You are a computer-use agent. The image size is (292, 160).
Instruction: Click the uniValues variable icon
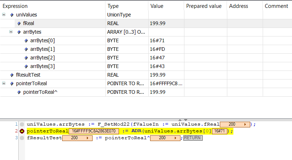pyautogui.click(x=12, y=15)
